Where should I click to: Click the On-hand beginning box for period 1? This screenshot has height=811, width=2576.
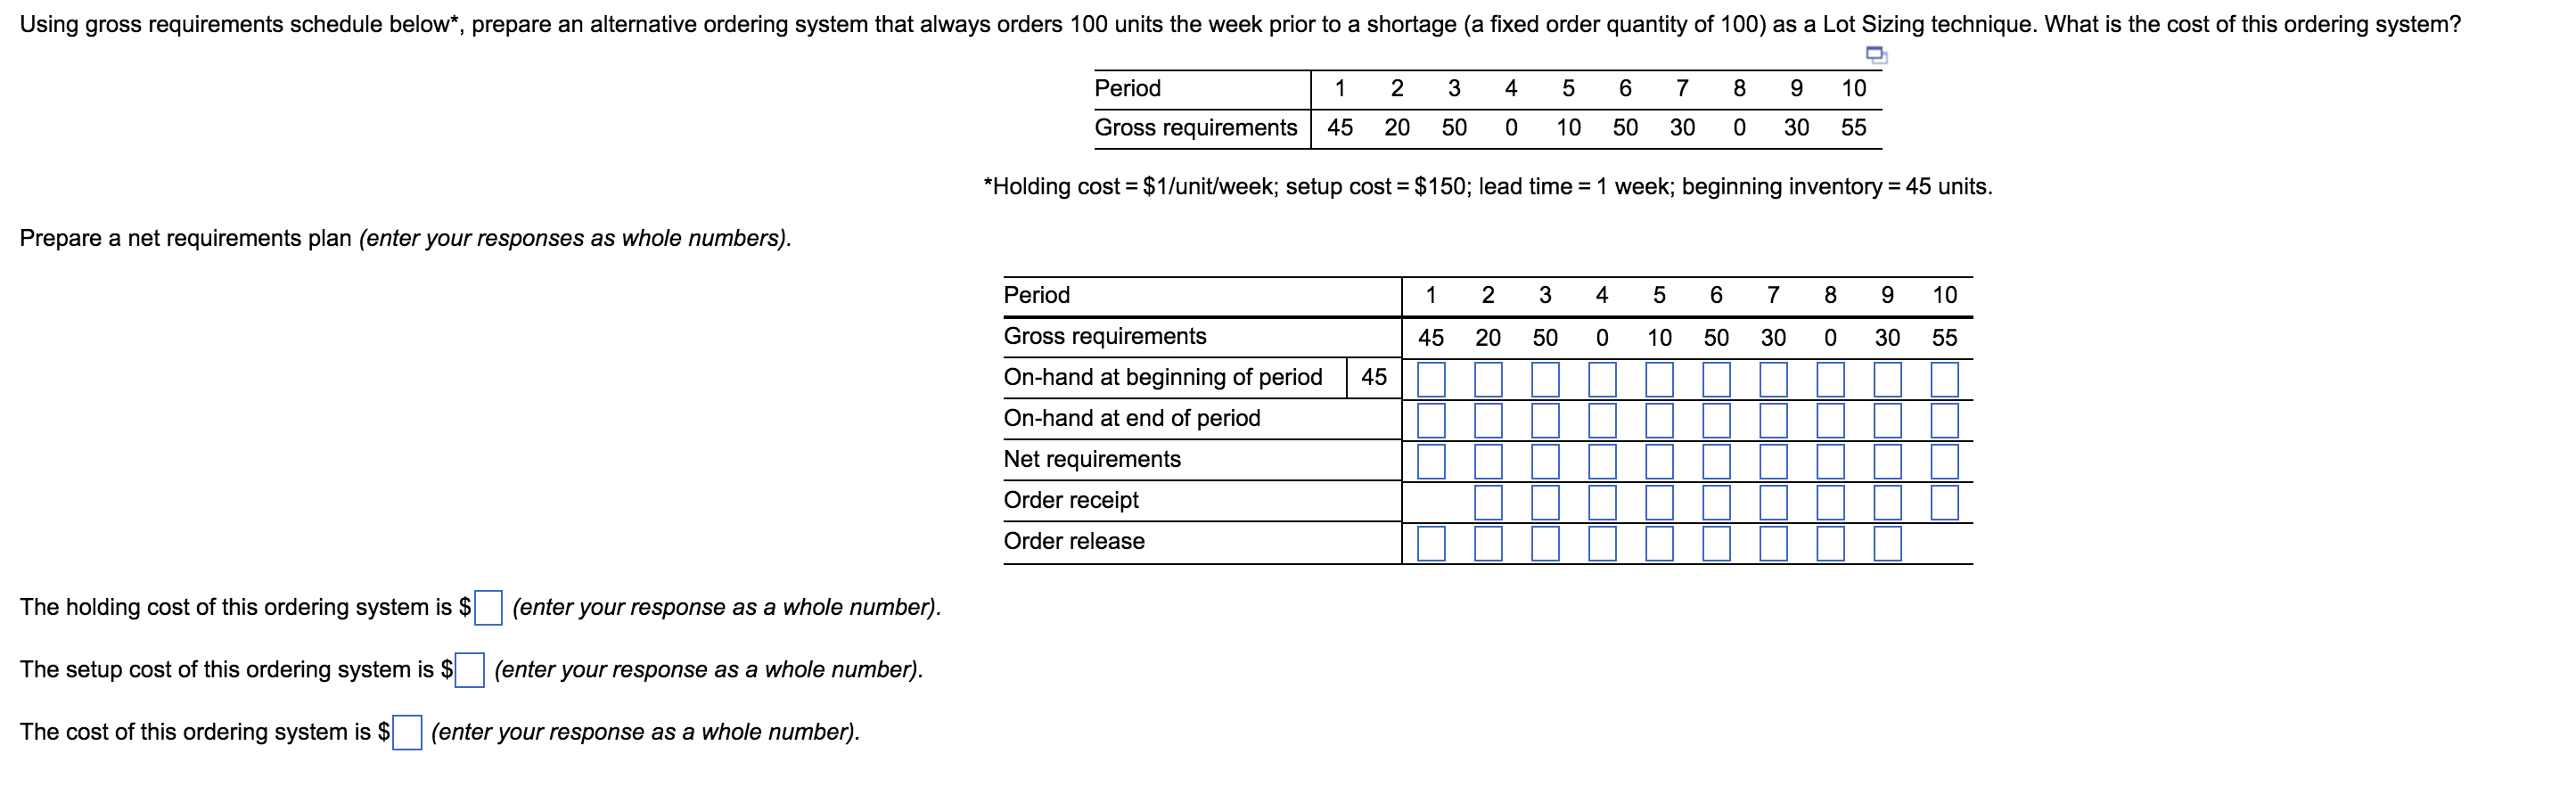[x=1434, y=378]
